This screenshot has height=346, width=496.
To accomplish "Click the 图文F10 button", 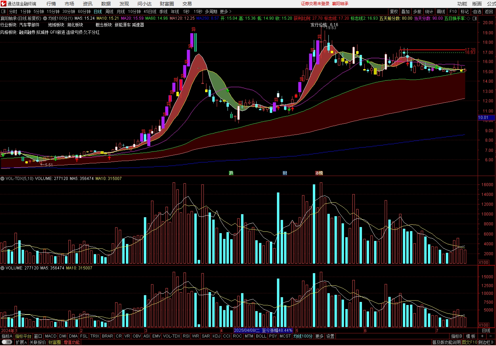I will coord(470,342).
